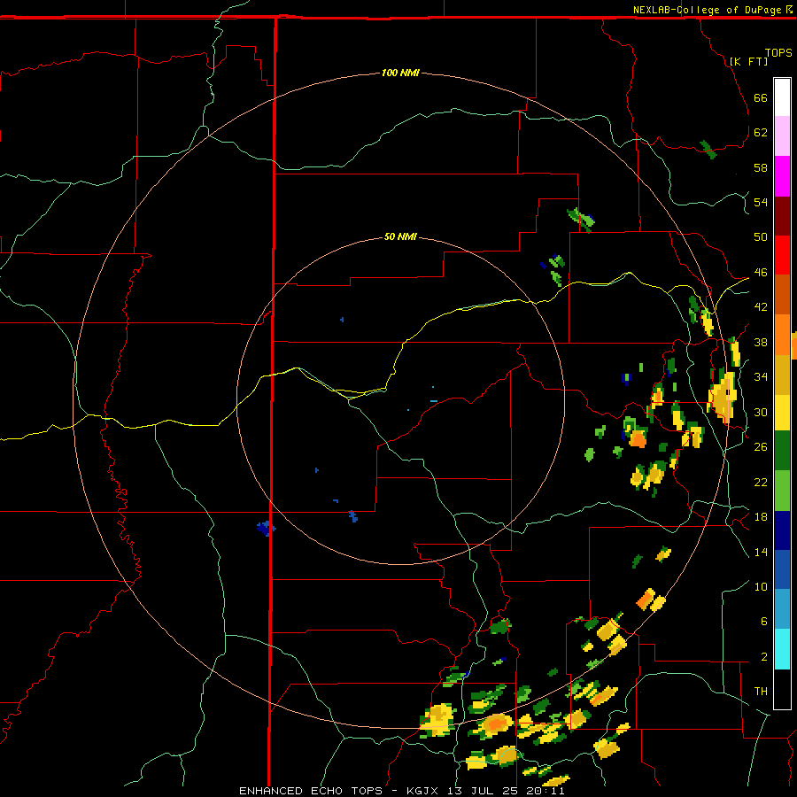The height and width of the screenshot is (797, 797).
Task: Click the "26" legend value
Action: pos(761,447)
